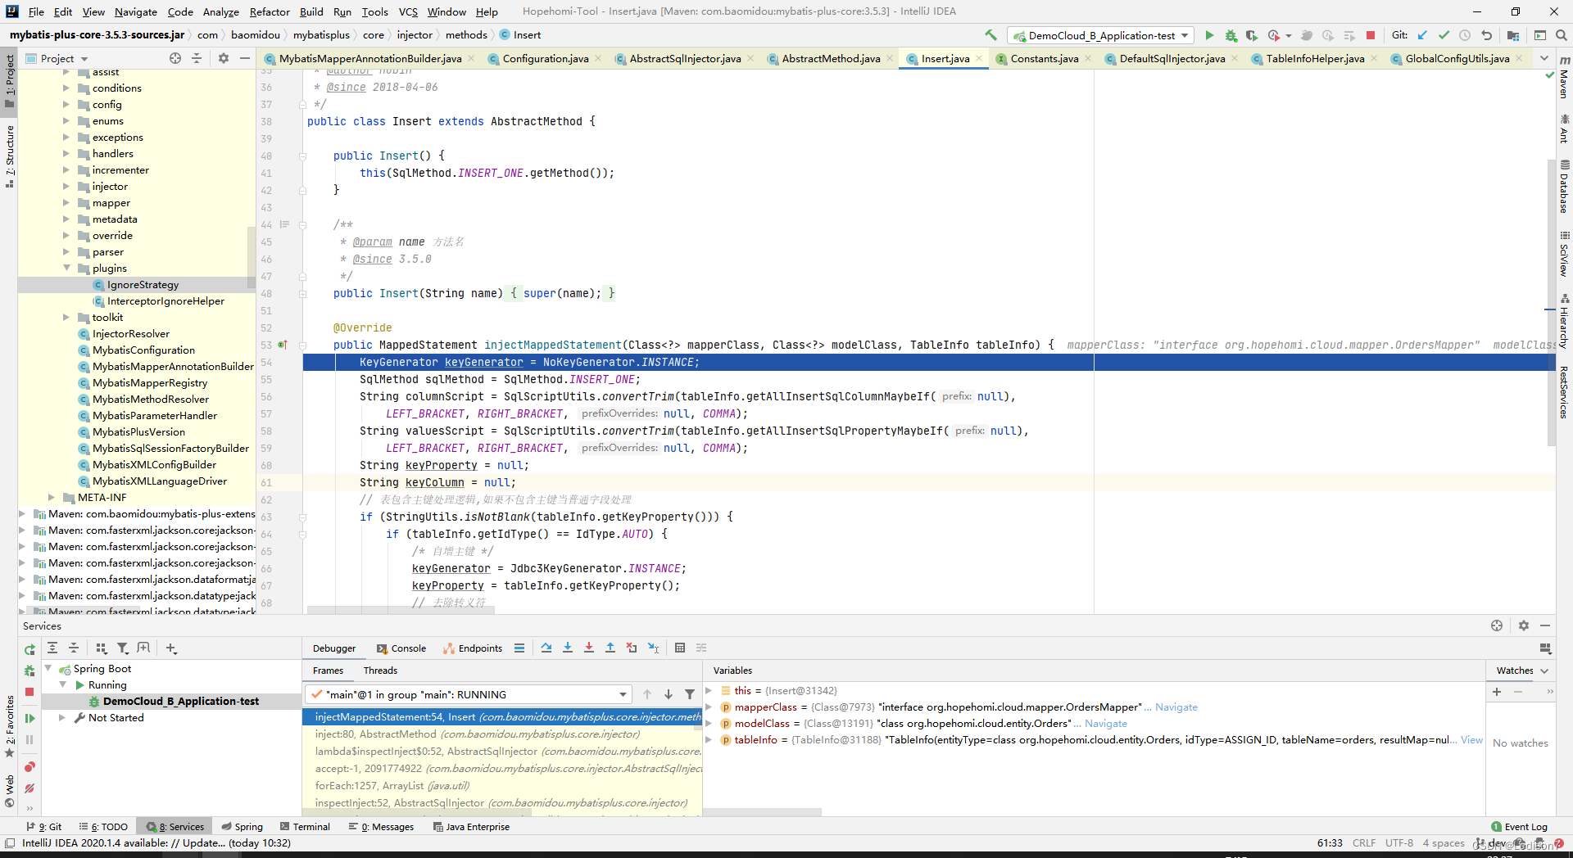The image size is (1573, 858).
Task: Open the Project Structure icon
Action: point(1512,35)
